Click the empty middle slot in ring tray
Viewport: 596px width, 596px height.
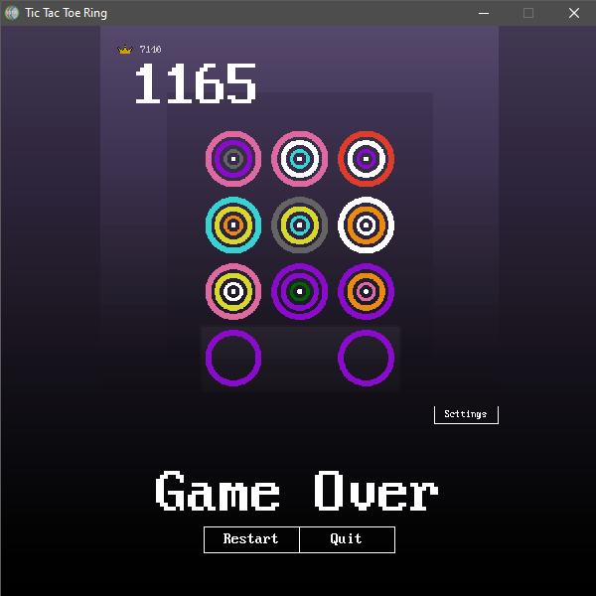[300, 358]
